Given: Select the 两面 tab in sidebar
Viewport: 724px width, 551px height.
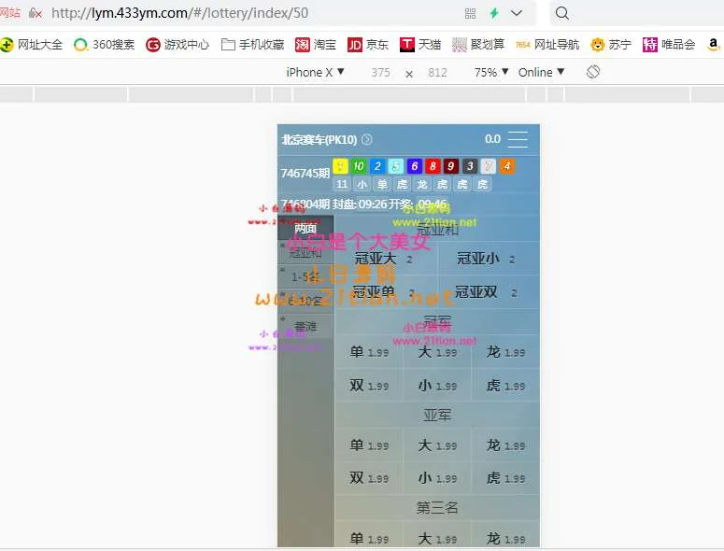Looking at the screenshot, I should [x=305, y=229].
